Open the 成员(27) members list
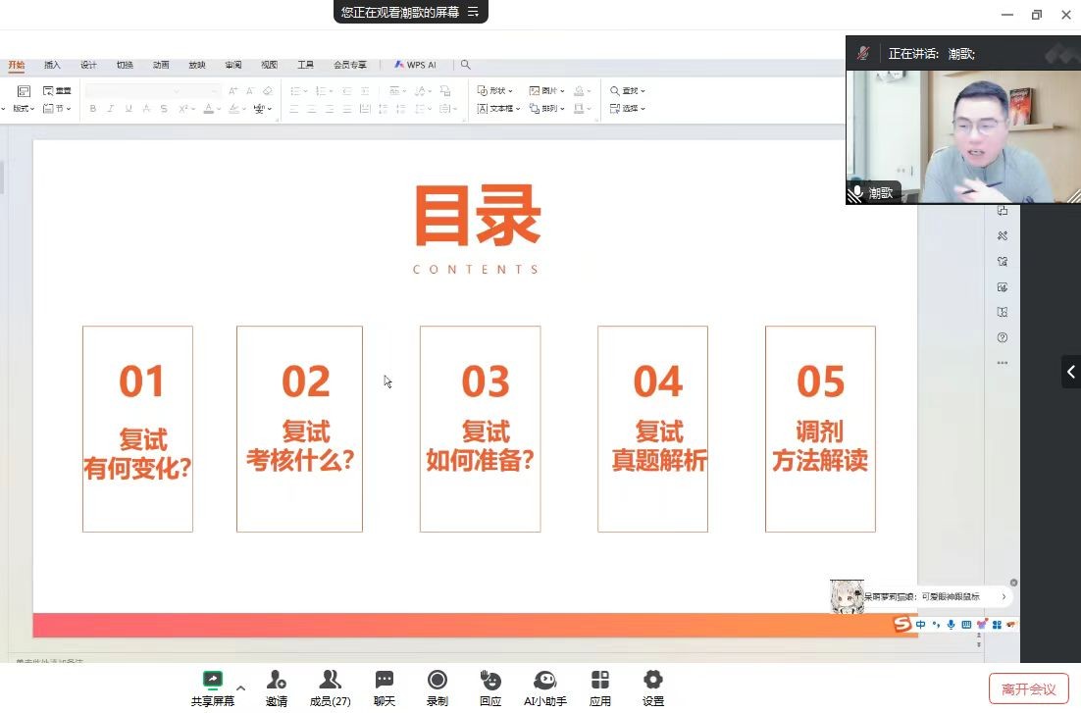This screenshot has width=1081, height=713. [x=331, y=680]
